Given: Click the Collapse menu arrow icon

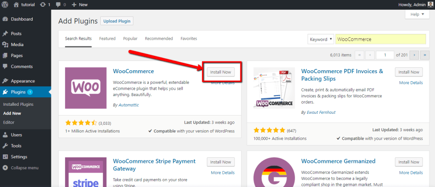Looking at the screenshot, I should click(5, 168).
